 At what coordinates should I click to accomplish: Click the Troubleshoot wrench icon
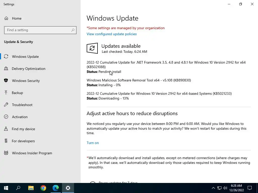pos(6,105)
